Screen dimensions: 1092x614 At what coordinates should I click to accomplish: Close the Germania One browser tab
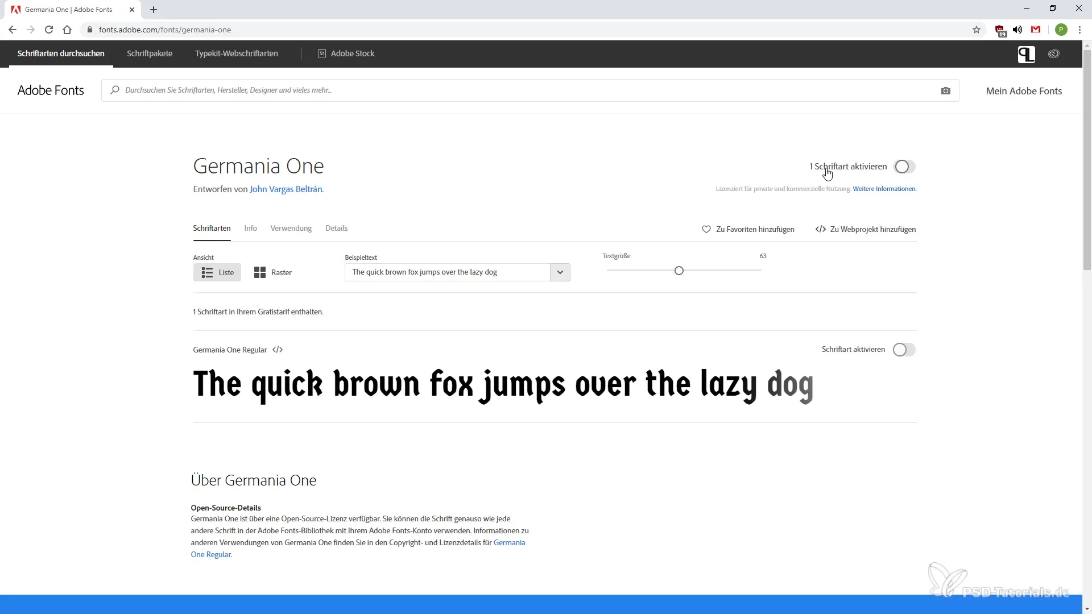pos(132,10)
